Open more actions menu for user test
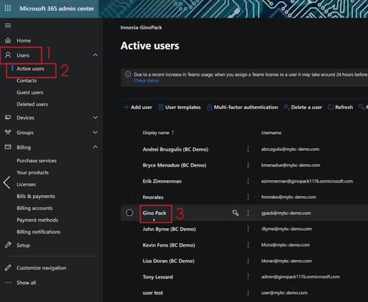Screen dimensions: 368x302 (248, 292)
